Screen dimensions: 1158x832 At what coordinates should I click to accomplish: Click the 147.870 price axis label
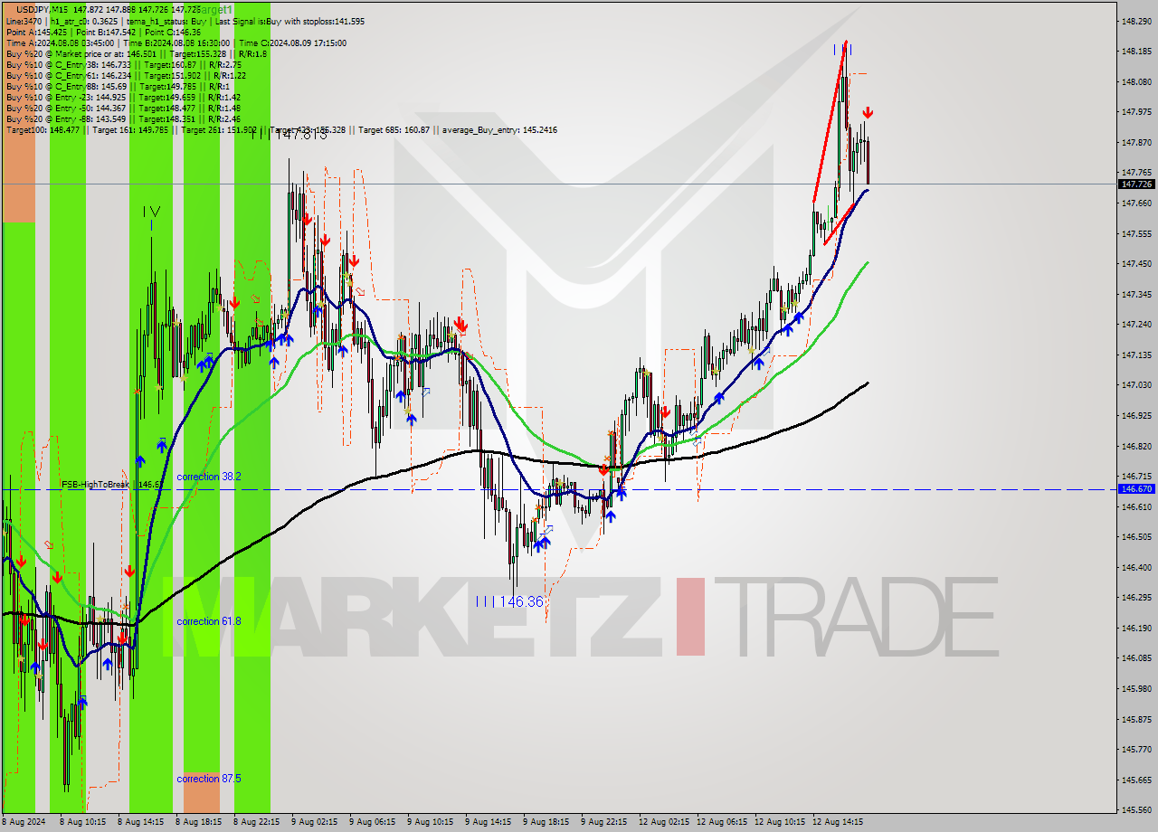(x=1136, y=142)
